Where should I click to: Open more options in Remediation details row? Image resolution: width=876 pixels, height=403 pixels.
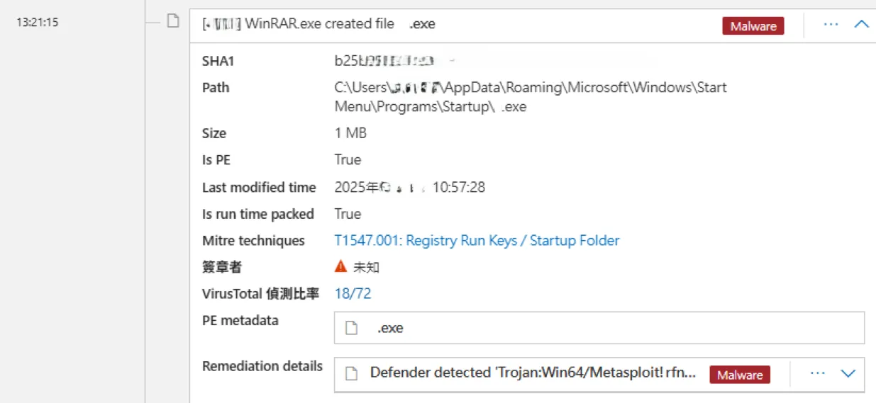[817, 373]
